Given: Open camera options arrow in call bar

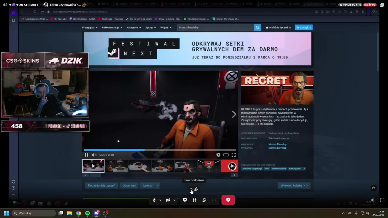Looking at the screenshot, I should (x=174, y=200).
